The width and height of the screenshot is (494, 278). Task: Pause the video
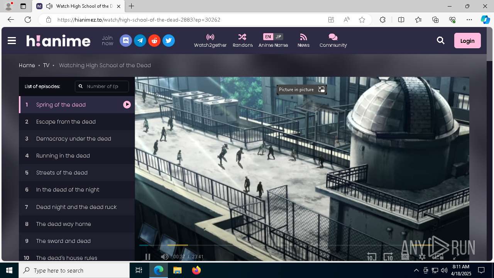click(x=148, y=257)
